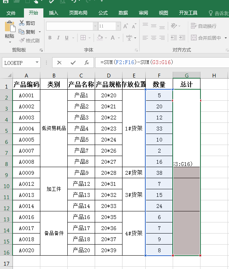Open fill color dropdown arrow
The image size is (229, 269).
coord(106,38)
